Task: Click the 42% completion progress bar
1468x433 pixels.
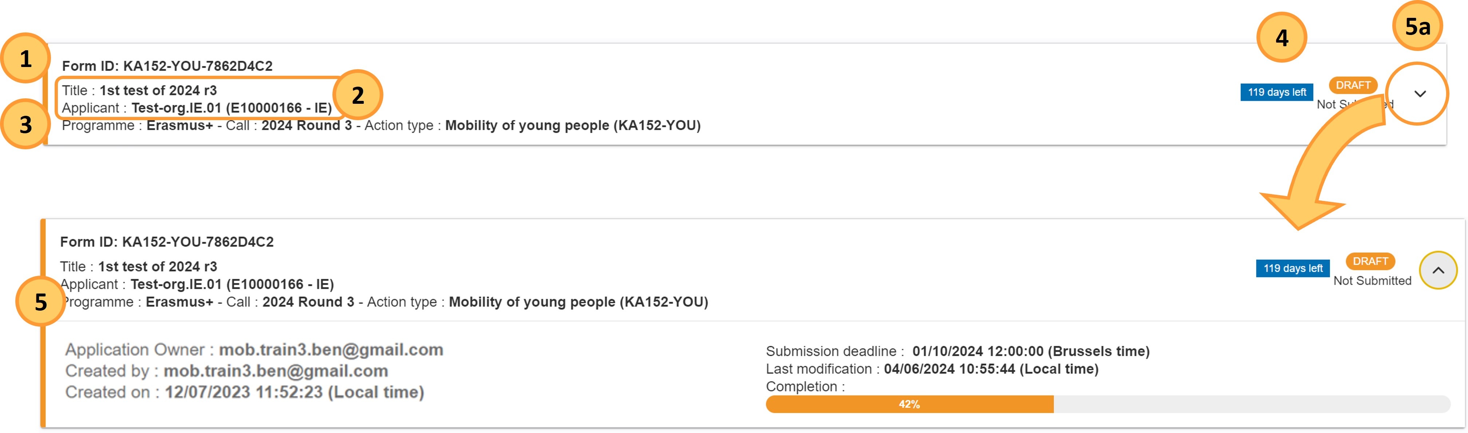Action: point(1107,404)
